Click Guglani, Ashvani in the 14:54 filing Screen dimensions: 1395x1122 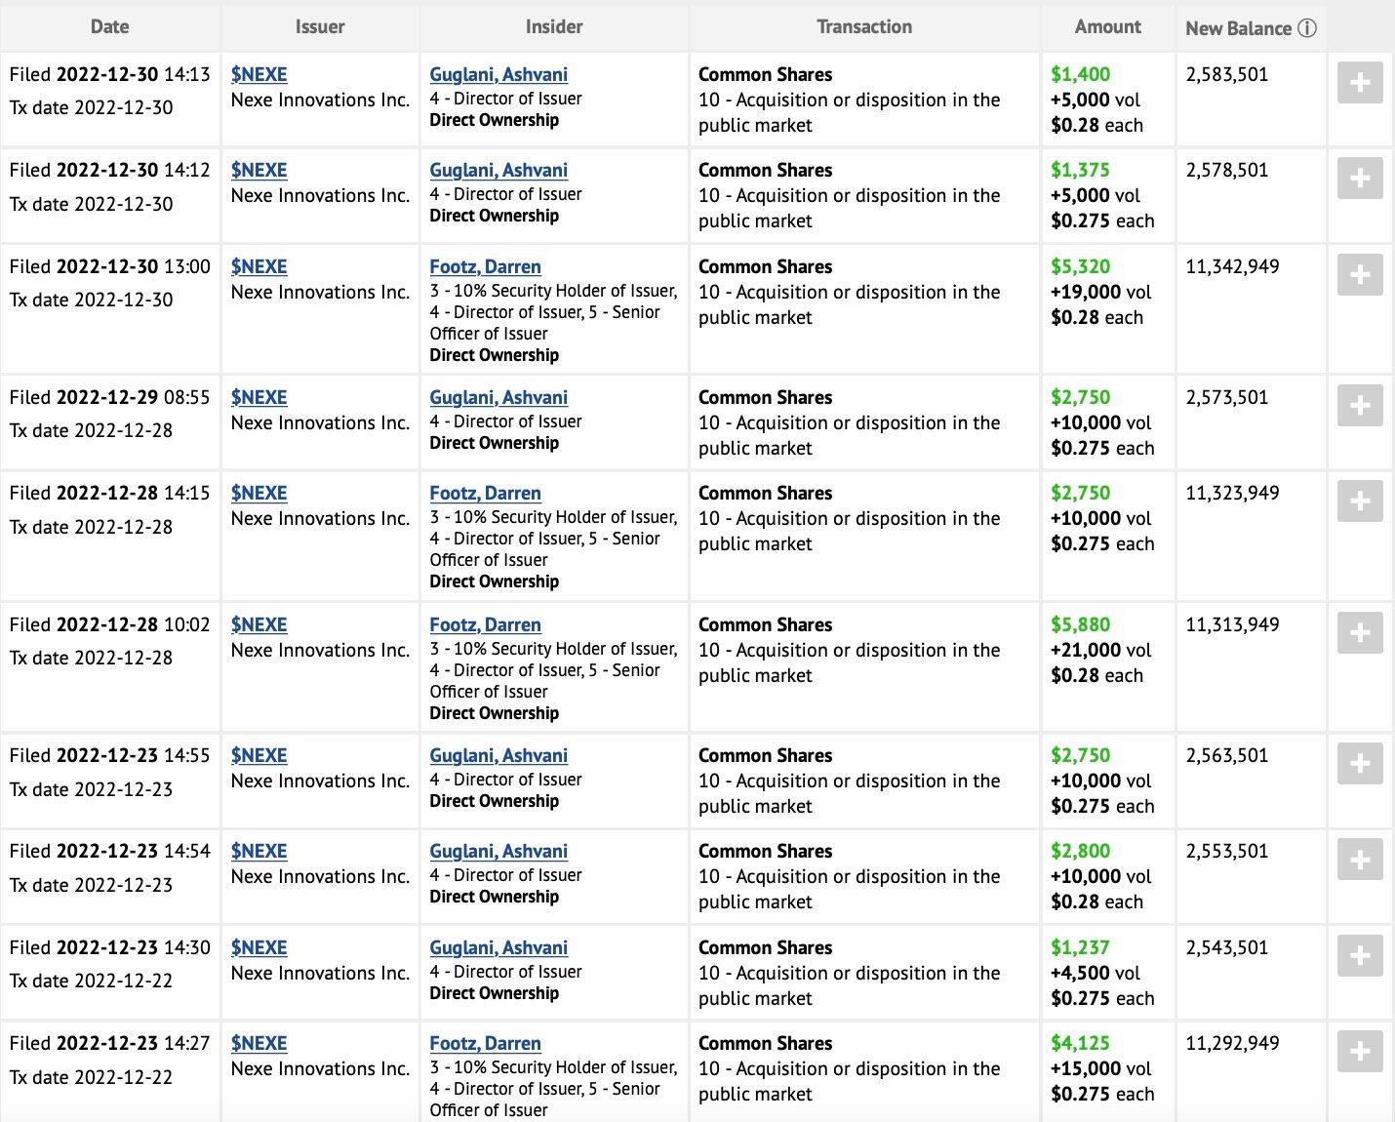(498, 851)
